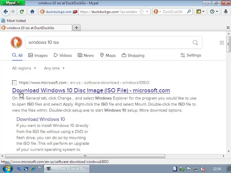Click the microsoft.com breadcrumb URL text
231x173 pixels.
[x=84, y=82]
